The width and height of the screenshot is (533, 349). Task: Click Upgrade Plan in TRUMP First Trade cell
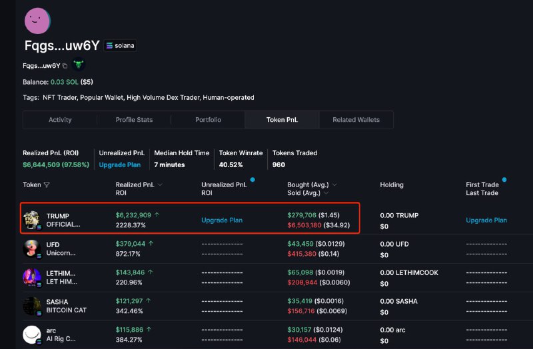click(x=486, y=220)
